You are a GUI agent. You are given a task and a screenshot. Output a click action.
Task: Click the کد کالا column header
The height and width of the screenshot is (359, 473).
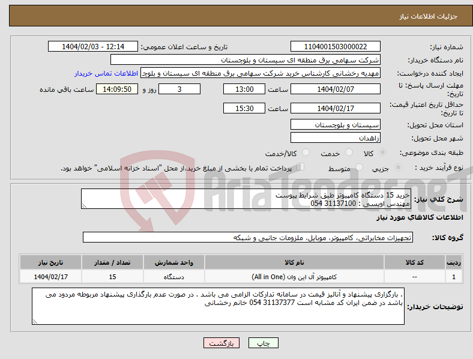click(415, 262)
